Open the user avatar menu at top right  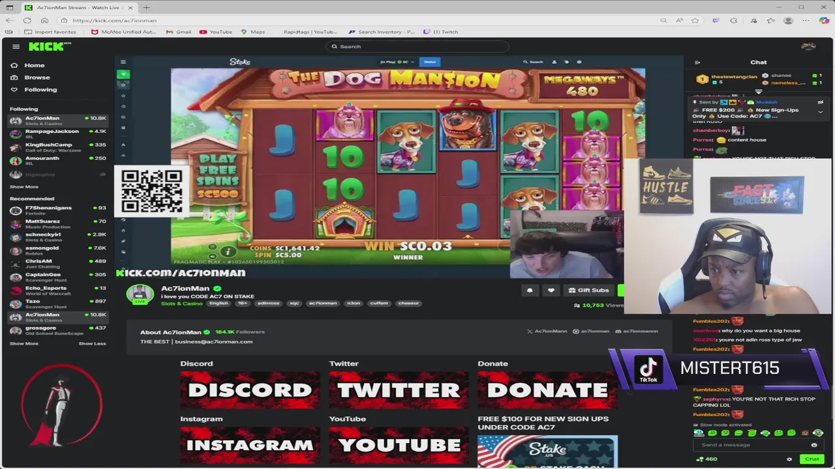click(808, 46)
